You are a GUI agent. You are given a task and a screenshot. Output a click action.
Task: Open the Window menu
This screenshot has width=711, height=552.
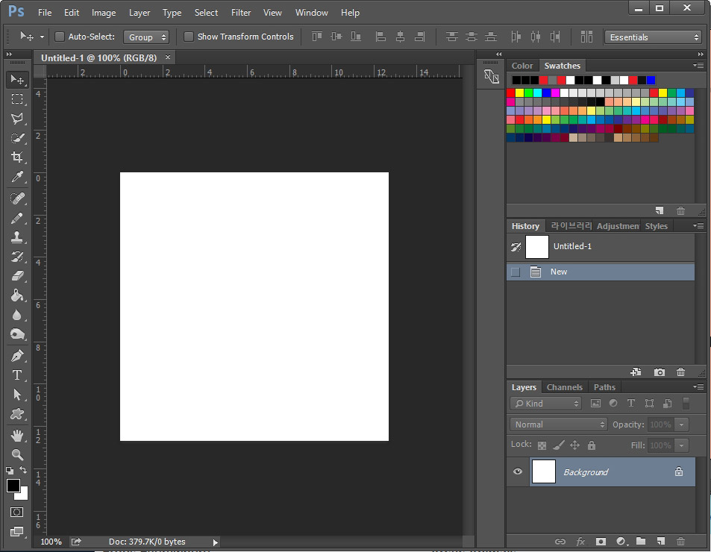(312, 13)
